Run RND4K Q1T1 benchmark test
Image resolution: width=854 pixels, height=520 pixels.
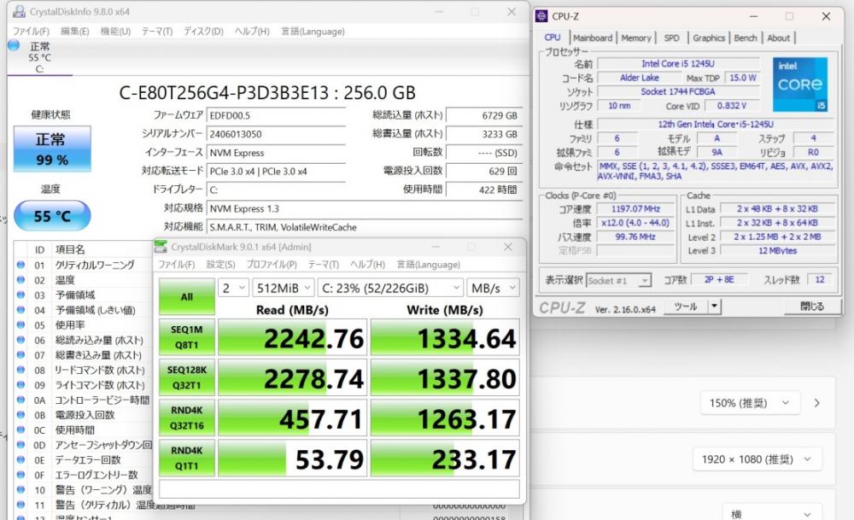[187, 458]
